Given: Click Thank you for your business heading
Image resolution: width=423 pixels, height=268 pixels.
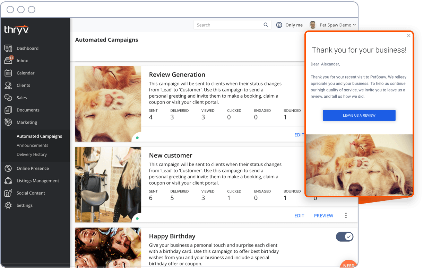Looking at the screenshot, I should pos(359,50).
